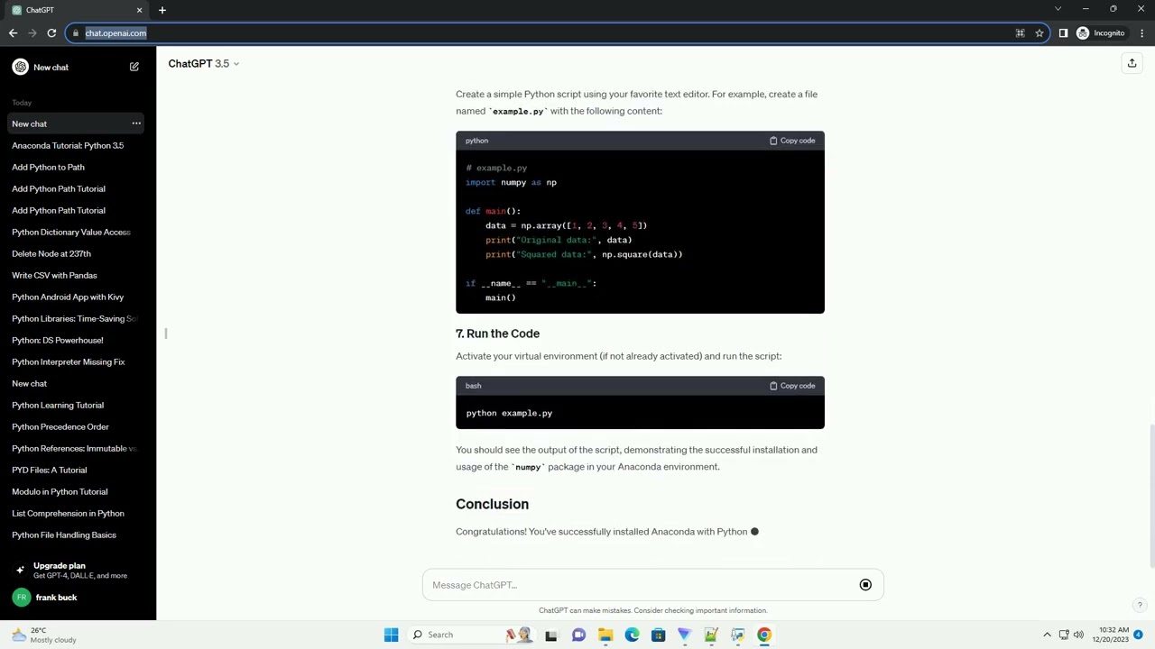Open Microsoft Edge from the taskbar
Image resolution: width=1155 pixels, height=649 pixels.
click(x=632, y=635)
